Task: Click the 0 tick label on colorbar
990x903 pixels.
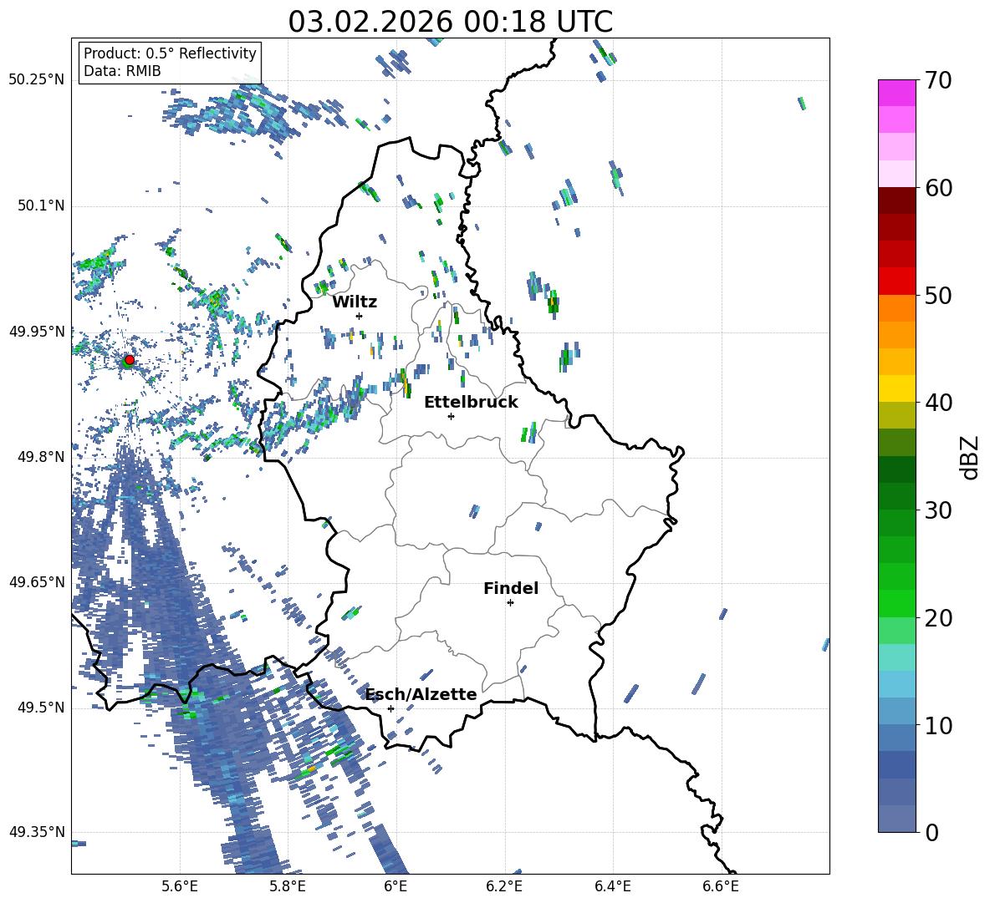Action: click(931, 833)
